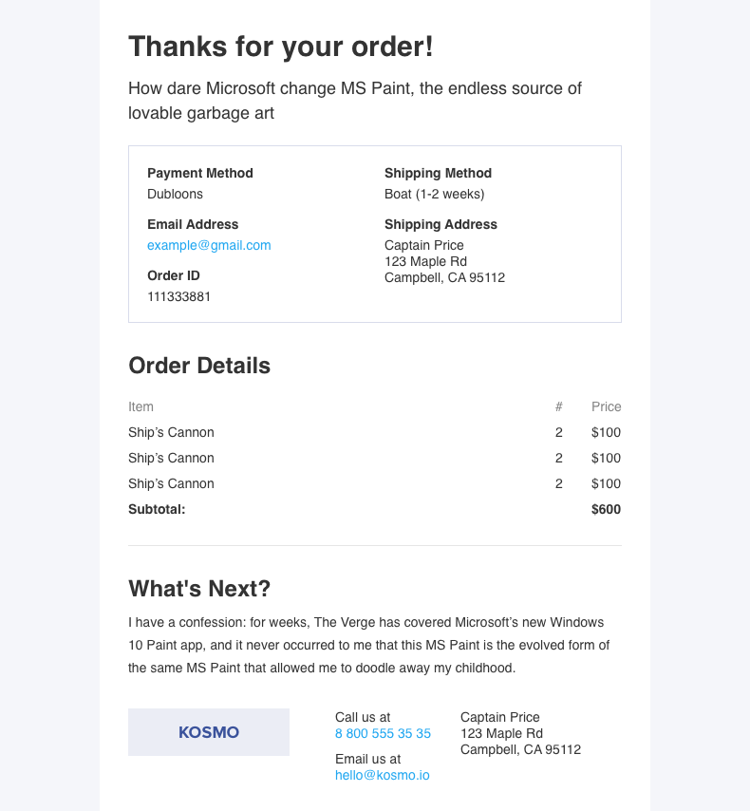Select the "Boat (1-2 weeks)" shipping text

[x=434, y=194]
